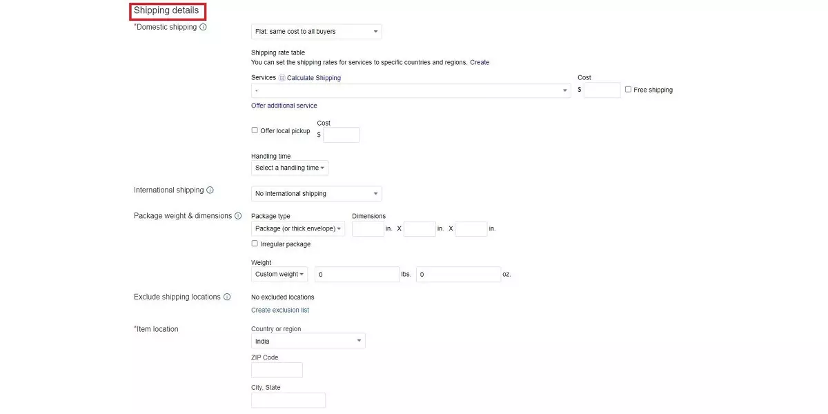The image size is (828, 414).
Task: Open the Flat: same cost to all buyers dropdown
Action: click(x=315, y=31)
